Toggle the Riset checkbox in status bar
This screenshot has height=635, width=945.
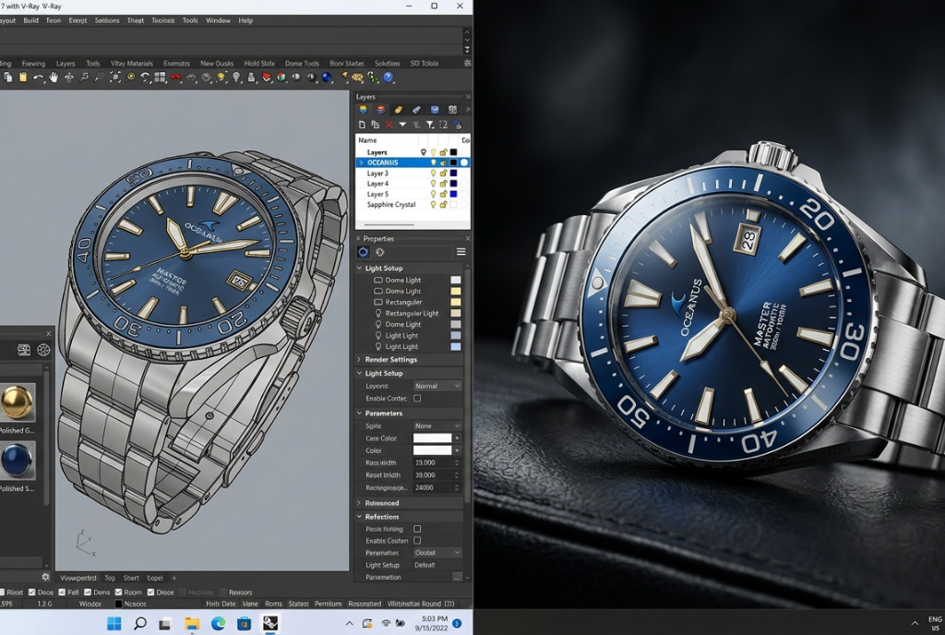pos(2,593)
